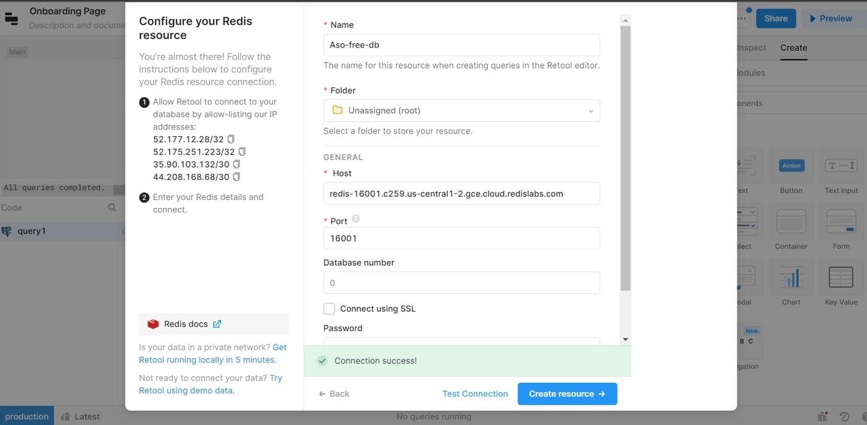Copy the 52.175.251.223/32 IP address
867x425 pixels.
(242, 152)
